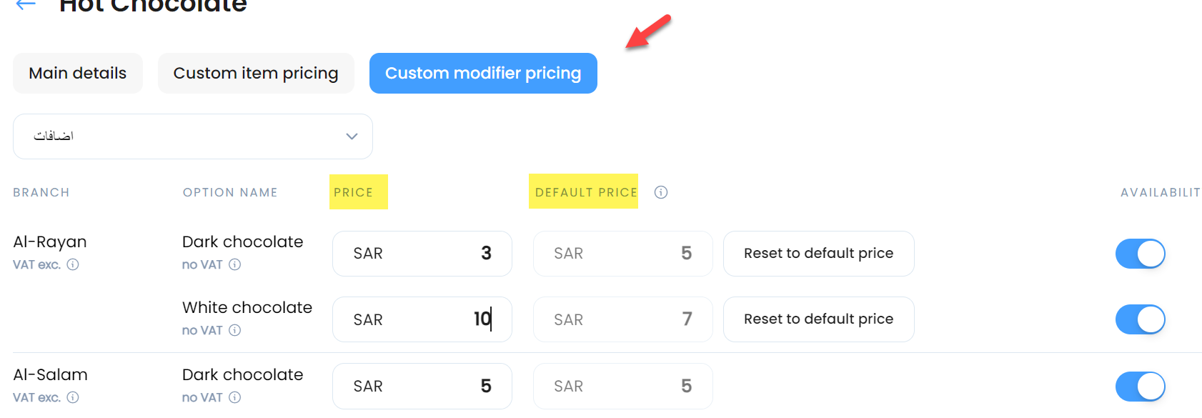
Task: Click VAT exc. info icon under Al-Rayan
Action: click(x=73, y=264)
